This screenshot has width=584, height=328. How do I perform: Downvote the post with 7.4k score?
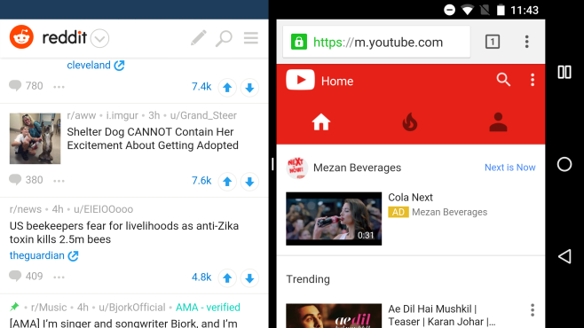(249, 88)
